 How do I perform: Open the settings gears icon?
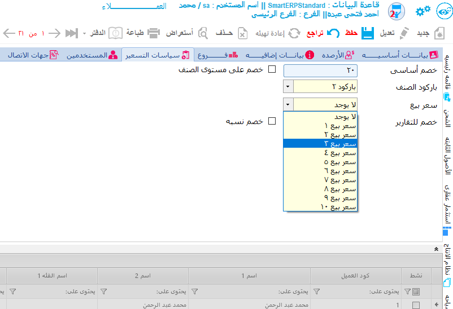click(x=422, y=12)
